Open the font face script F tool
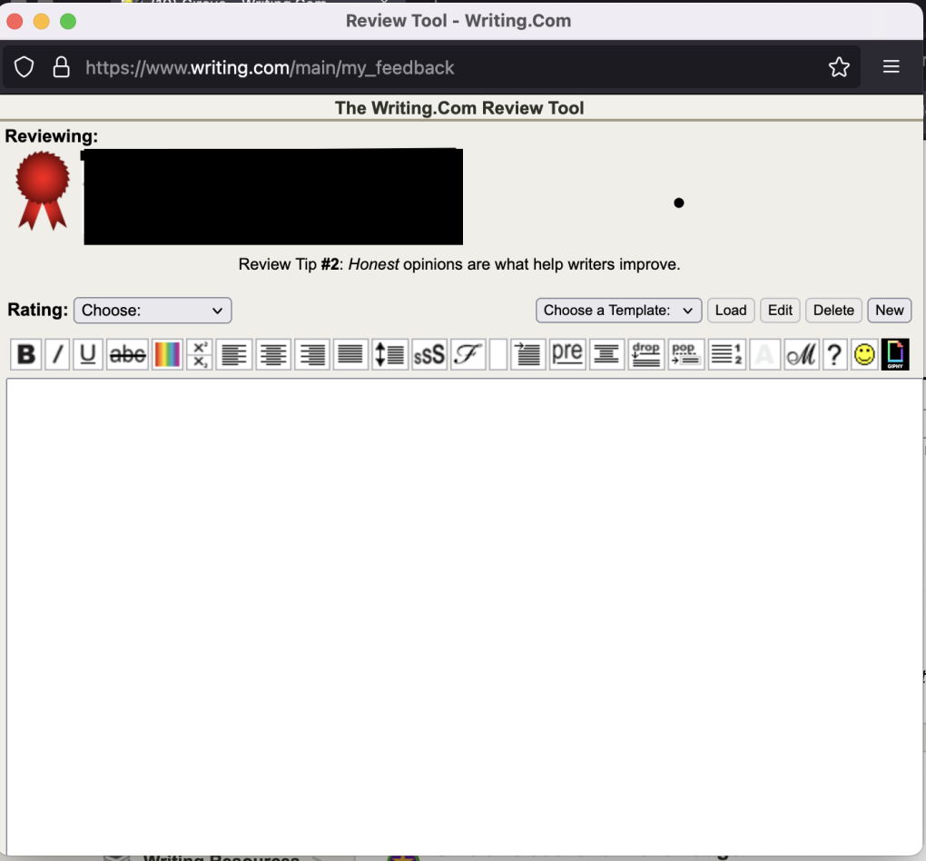The height and width of the screenshot is (861, 926). [x=468, y=354]
